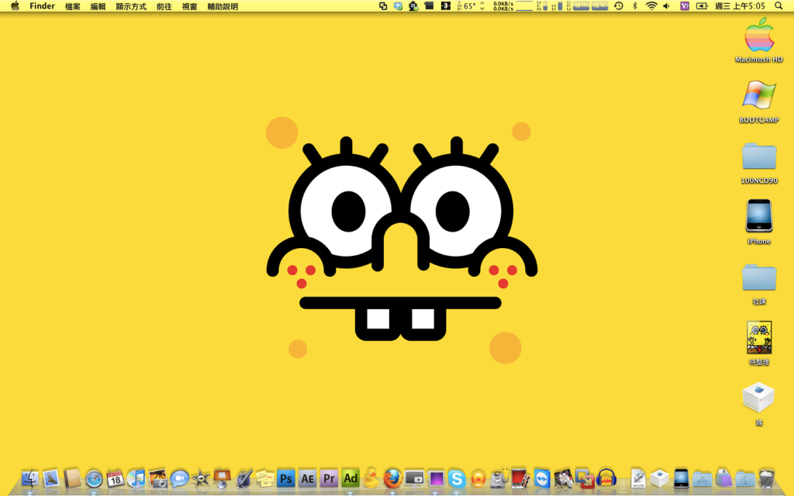The height and width of the screenshot is (496, 794).
Task: Launch Keynote from the dock
Action: [x=223, y=478]
